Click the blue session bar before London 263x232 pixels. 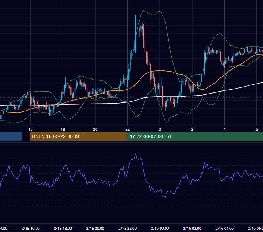(11, 136)
